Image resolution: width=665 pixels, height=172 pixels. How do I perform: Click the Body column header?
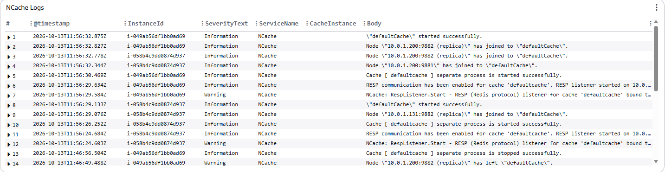click(374, 23)
